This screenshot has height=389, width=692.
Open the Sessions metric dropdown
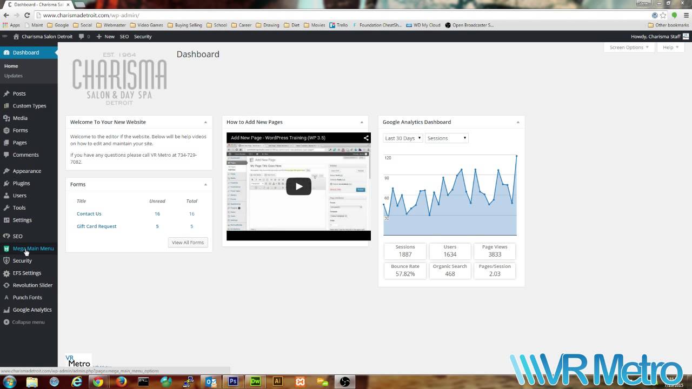pyautogui.click(x=447, y=138)
